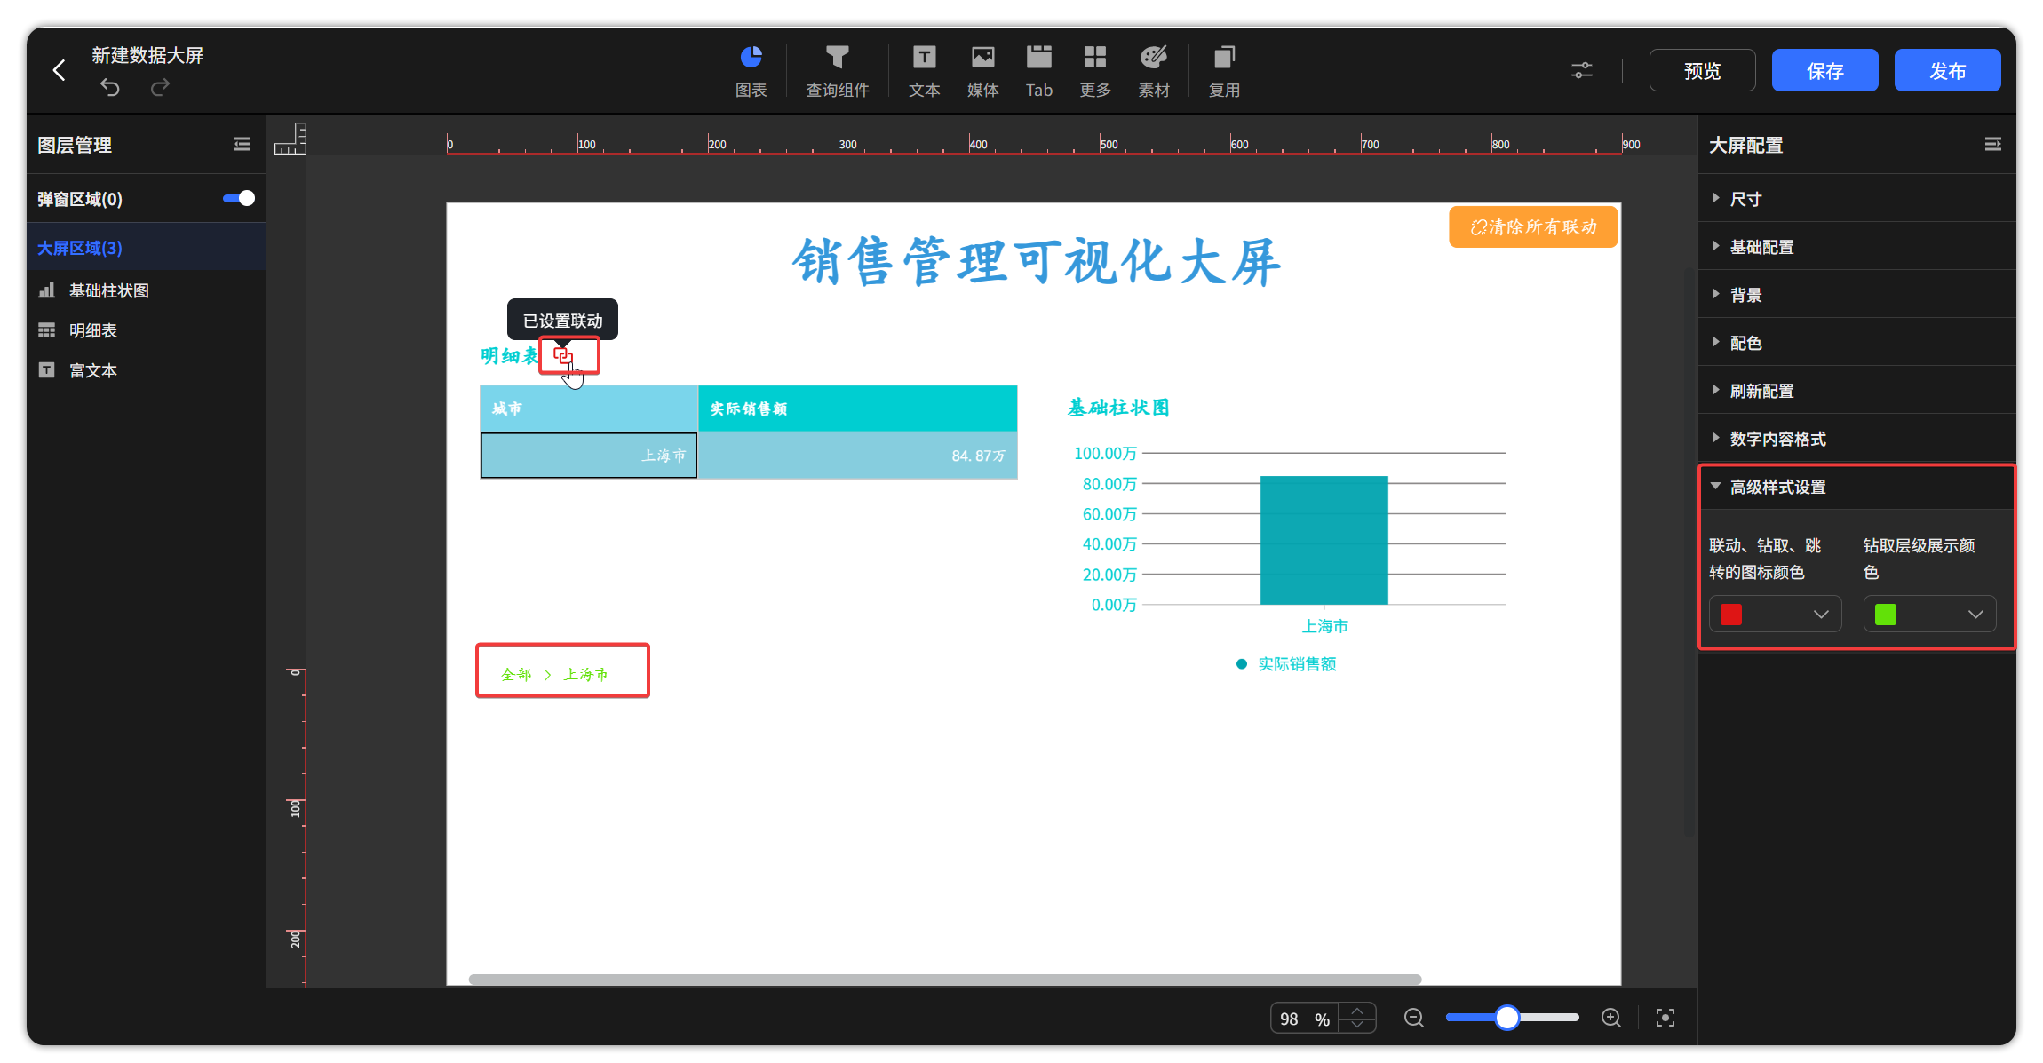
Task: Select the 明细表 layer
Action: 147,330
